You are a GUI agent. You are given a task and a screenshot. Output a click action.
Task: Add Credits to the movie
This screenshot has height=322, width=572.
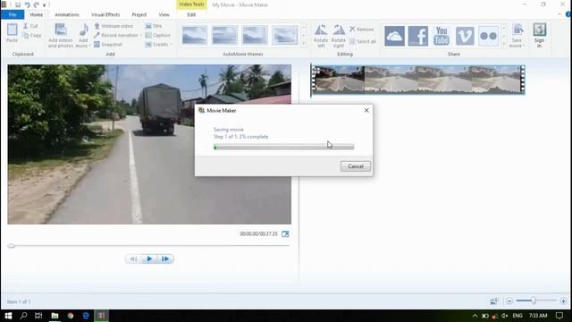click(x=157, y=44)
